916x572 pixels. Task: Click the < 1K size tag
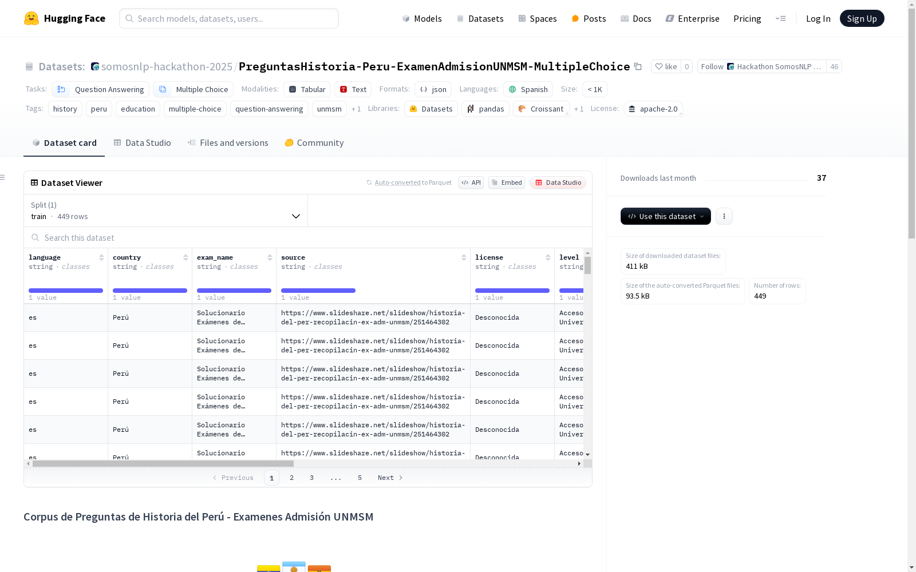tap(595, 89)
